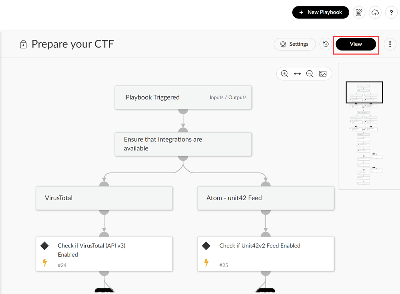Viewport: 400px width, 294px height.
Task: Select the VirusTotal section header node
Action: [104, 198]
